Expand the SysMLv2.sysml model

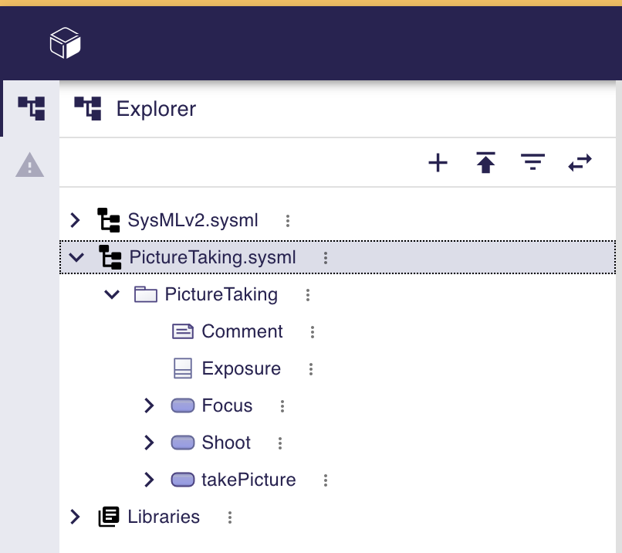(x=74, y=220)
